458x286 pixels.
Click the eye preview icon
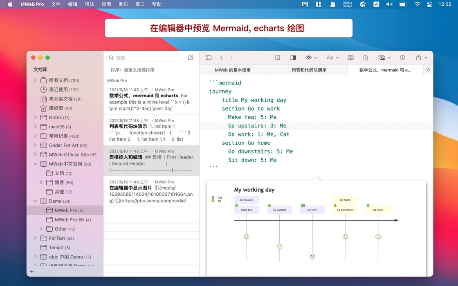pos(308,58)
